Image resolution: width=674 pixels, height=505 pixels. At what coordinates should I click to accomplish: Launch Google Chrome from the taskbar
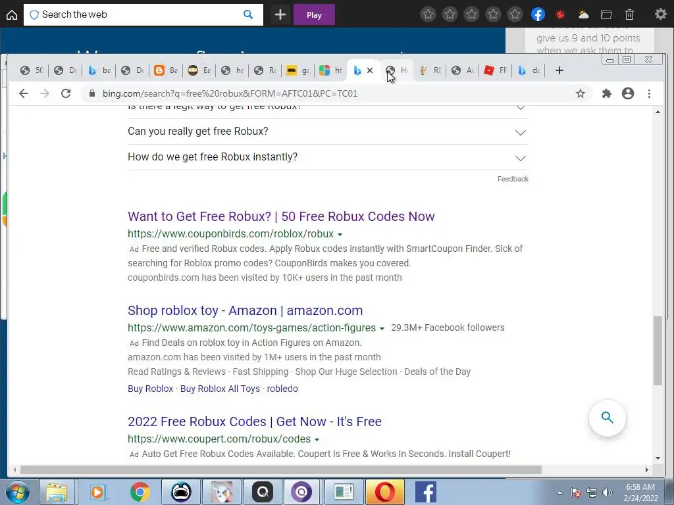point(140,492)
